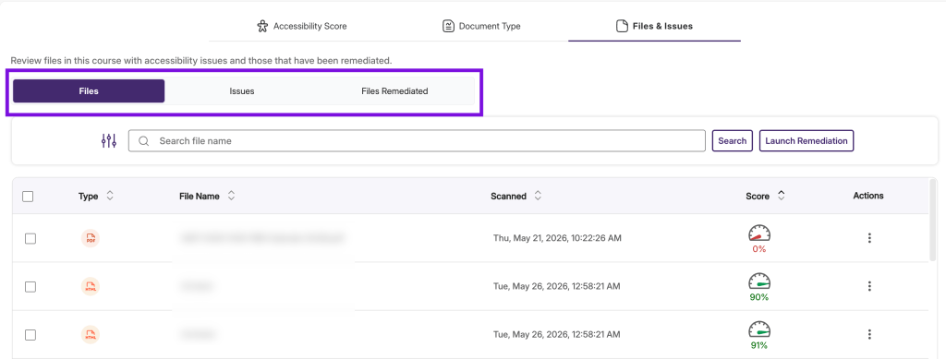Open the 0% score gauge

click(759, 233)
